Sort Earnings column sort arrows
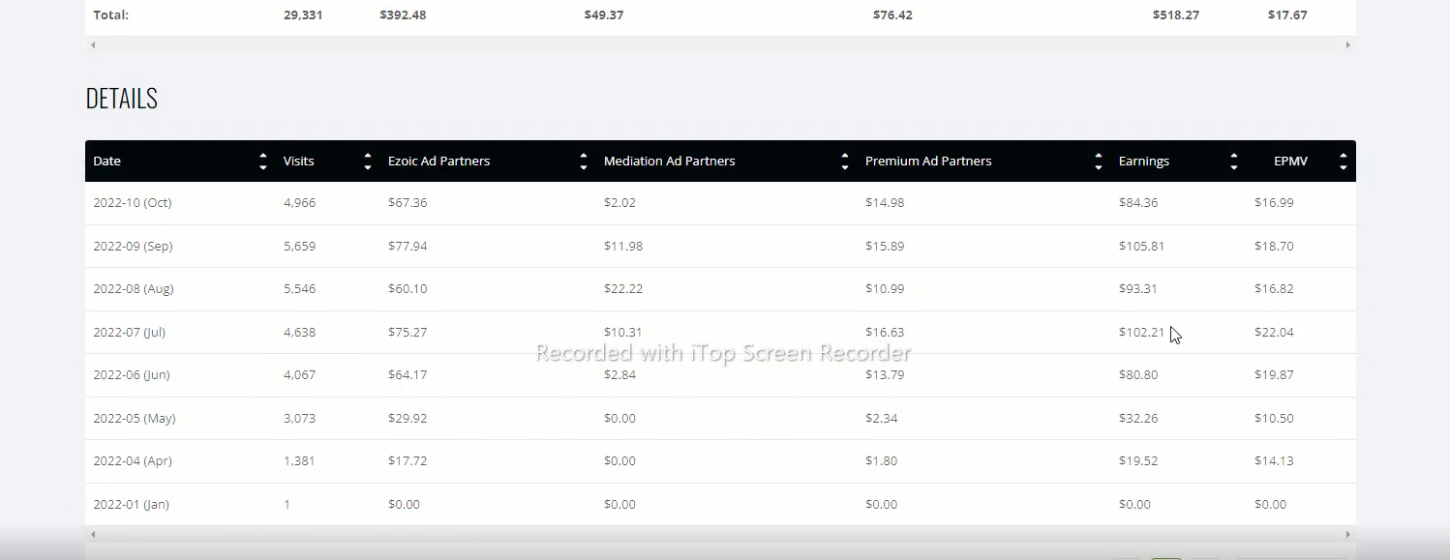The width and height of the screenshot is (1450, 560). tap(1234, 162)
